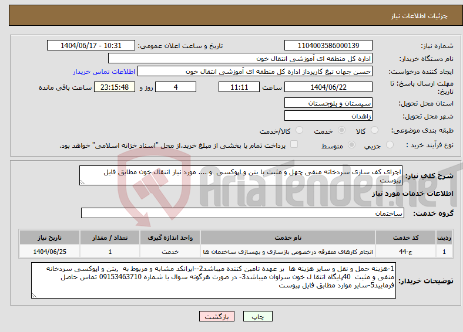Click the طبقه بندی موضوعی label
This screenshot has width=463, height=332.
click(x=422, y=130)
